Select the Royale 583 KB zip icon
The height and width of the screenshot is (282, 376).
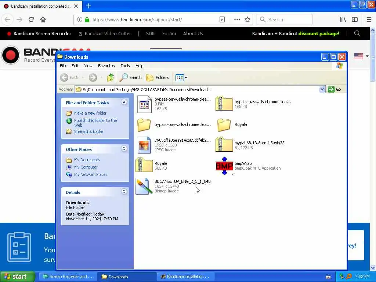pyautogui.click(x=144, y=165)
